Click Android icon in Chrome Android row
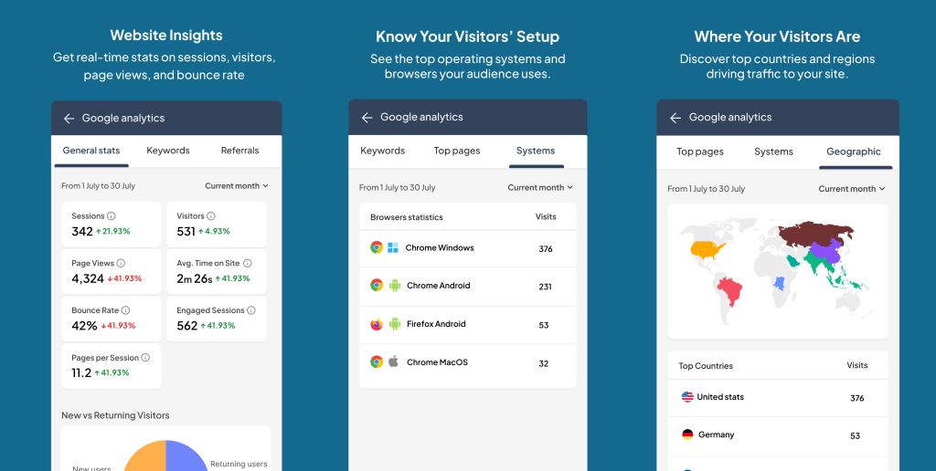Viewport: 936px width, 471px height. click(395, 285)
